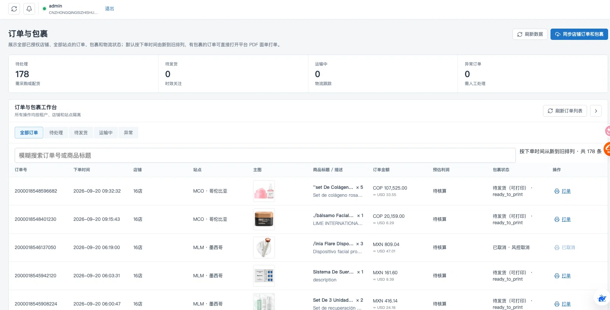
Task: Click the order search input field
Action: 265,155
